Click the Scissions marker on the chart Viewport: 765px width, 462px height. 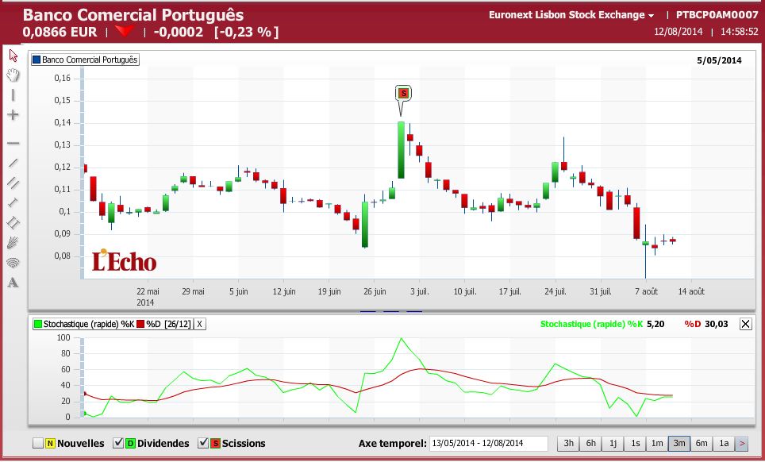point(403,93)
